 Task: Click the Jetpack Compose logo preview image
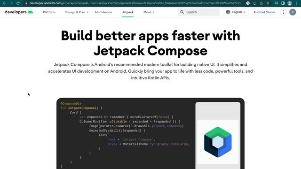click(x=218, y=142)
